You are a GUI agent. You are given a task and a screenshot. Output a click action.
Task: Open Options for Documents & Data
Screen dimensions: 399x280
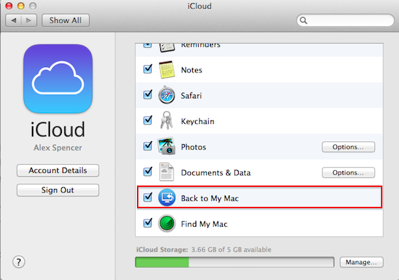point(348,172)
